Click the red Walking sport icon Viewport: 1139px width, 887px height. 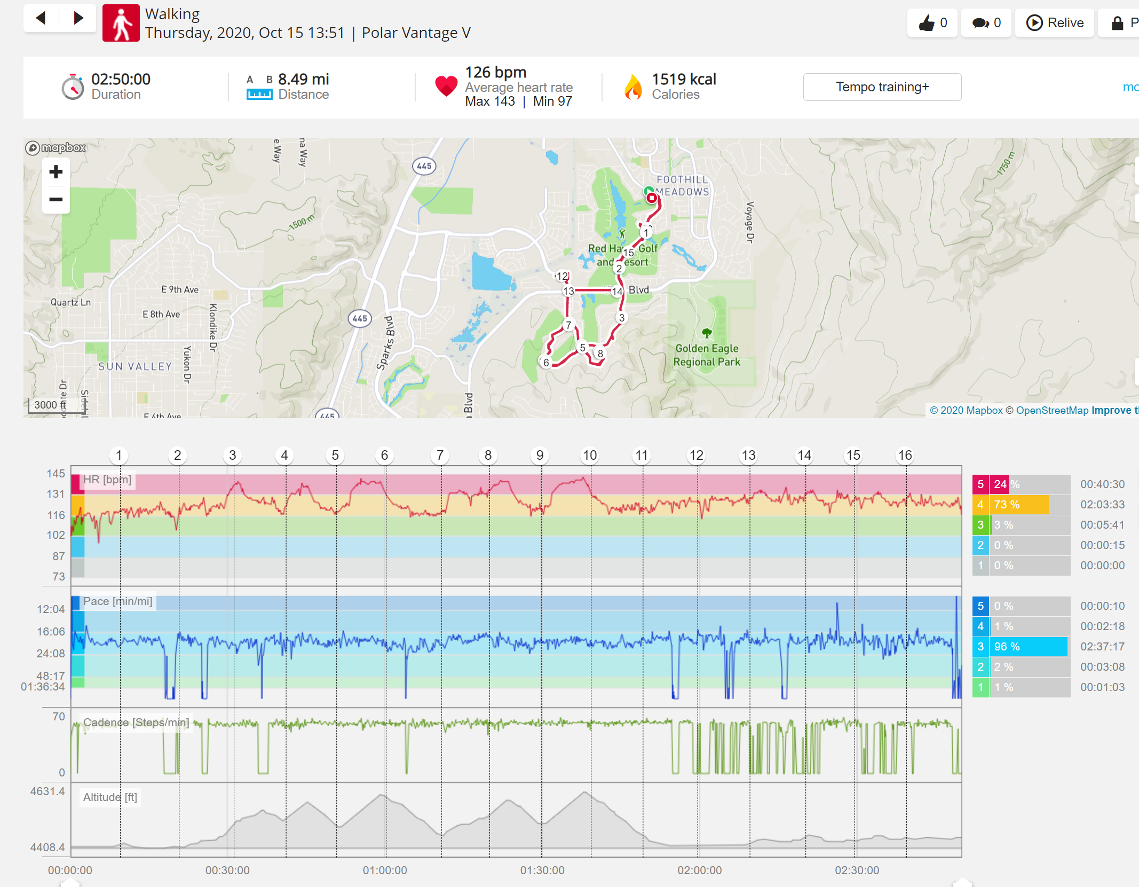pos(121,23)
